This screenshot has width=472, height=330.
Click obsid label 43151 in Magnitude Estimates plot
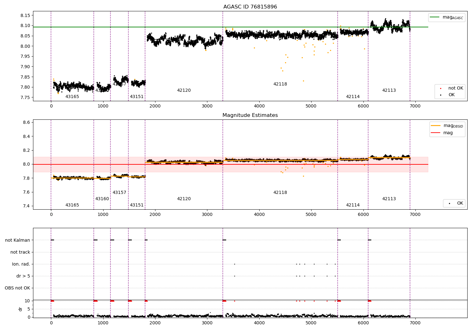[x=137, y=205]
